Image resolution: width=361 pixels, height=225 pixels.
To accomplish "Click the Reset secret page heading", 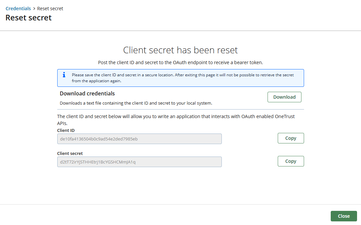I will pos(28,17).
